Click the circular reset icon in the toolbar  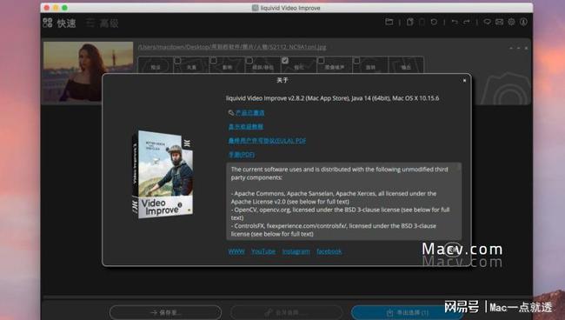pyautogui.click(x=434, y=22)
